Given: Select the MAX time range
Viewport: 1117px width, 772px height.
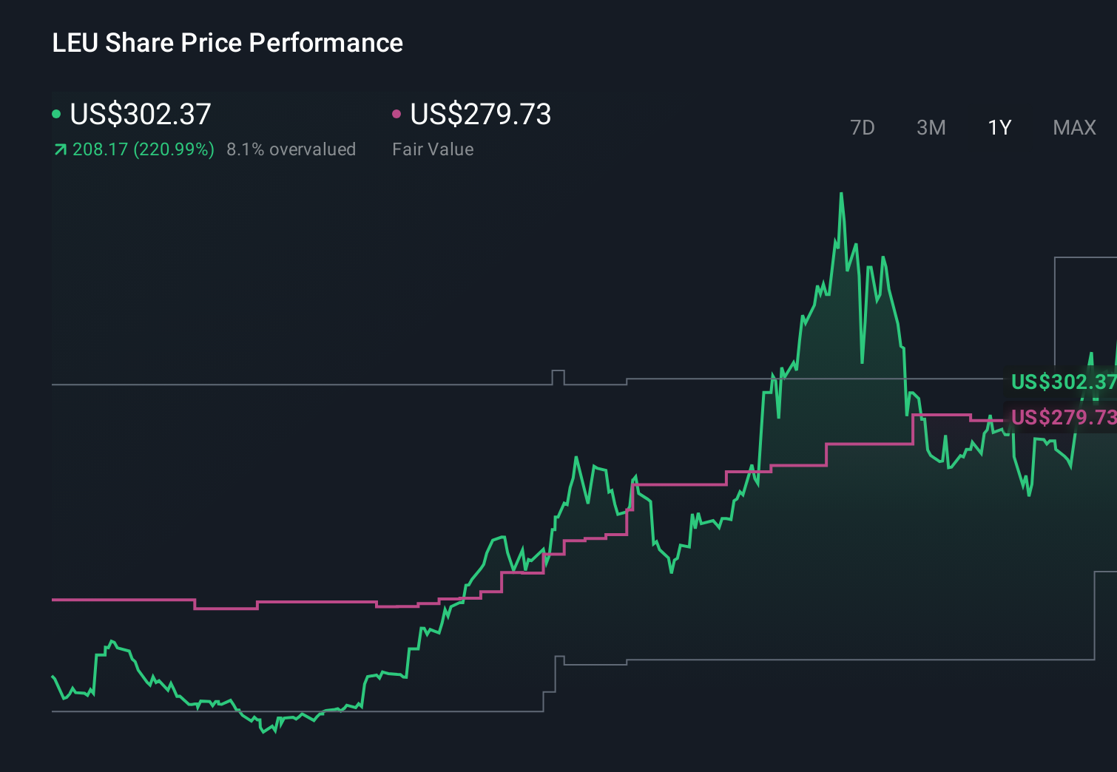Looking at the screenshot, I should tap(1073, 127).
